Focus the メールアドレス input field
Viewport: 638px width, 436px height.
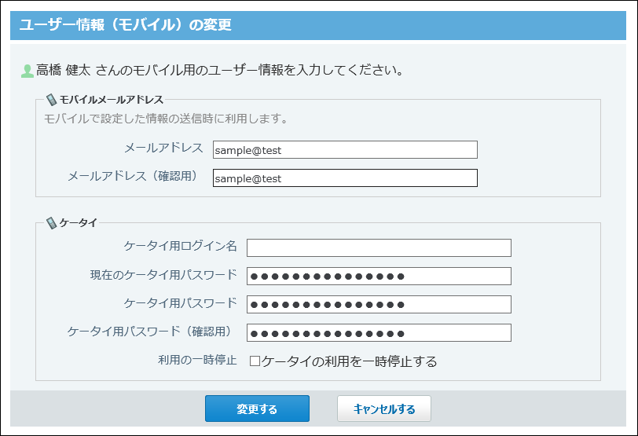345,150
